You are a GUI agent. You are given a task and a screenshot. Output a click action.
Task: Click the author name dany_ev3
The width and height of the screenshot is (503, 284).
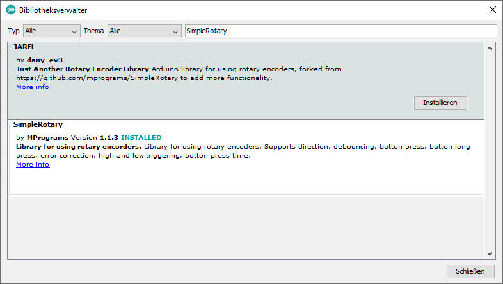coord(45,60)
